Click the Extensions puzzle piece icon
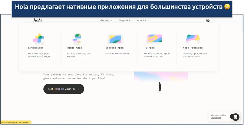The height and width of the screenshot is (125, 244). 38,39
